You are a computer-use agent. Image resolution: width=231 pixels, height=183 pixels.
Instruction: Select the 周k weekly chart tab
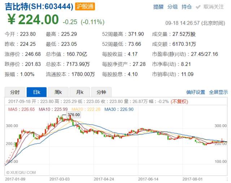(58, 92)
